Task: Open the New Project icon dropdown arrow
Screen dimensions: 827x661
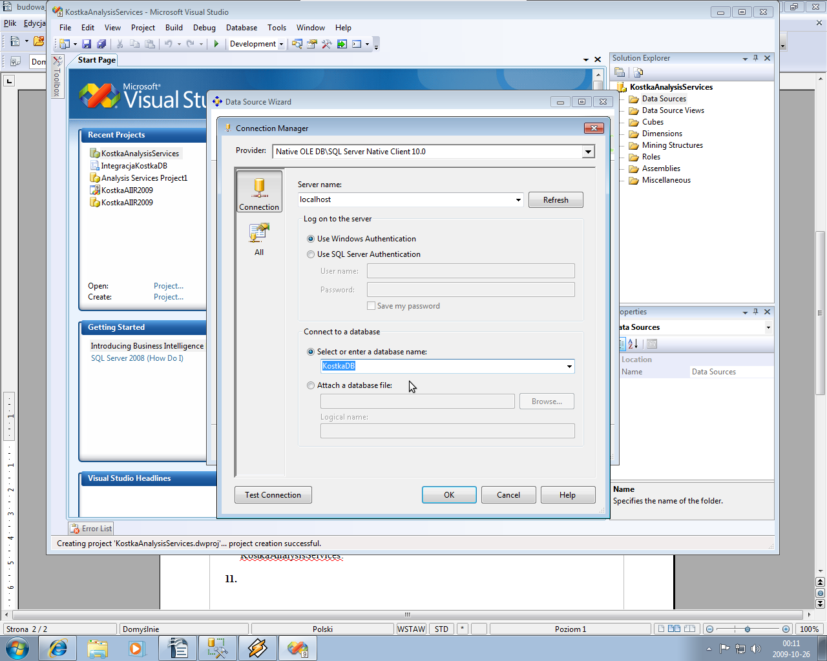Action: 75,44
